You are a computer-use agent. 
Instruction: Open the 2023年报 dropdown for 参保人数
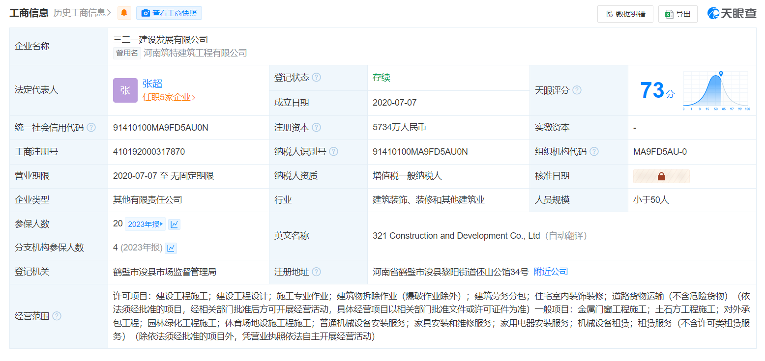pos(146,224)
